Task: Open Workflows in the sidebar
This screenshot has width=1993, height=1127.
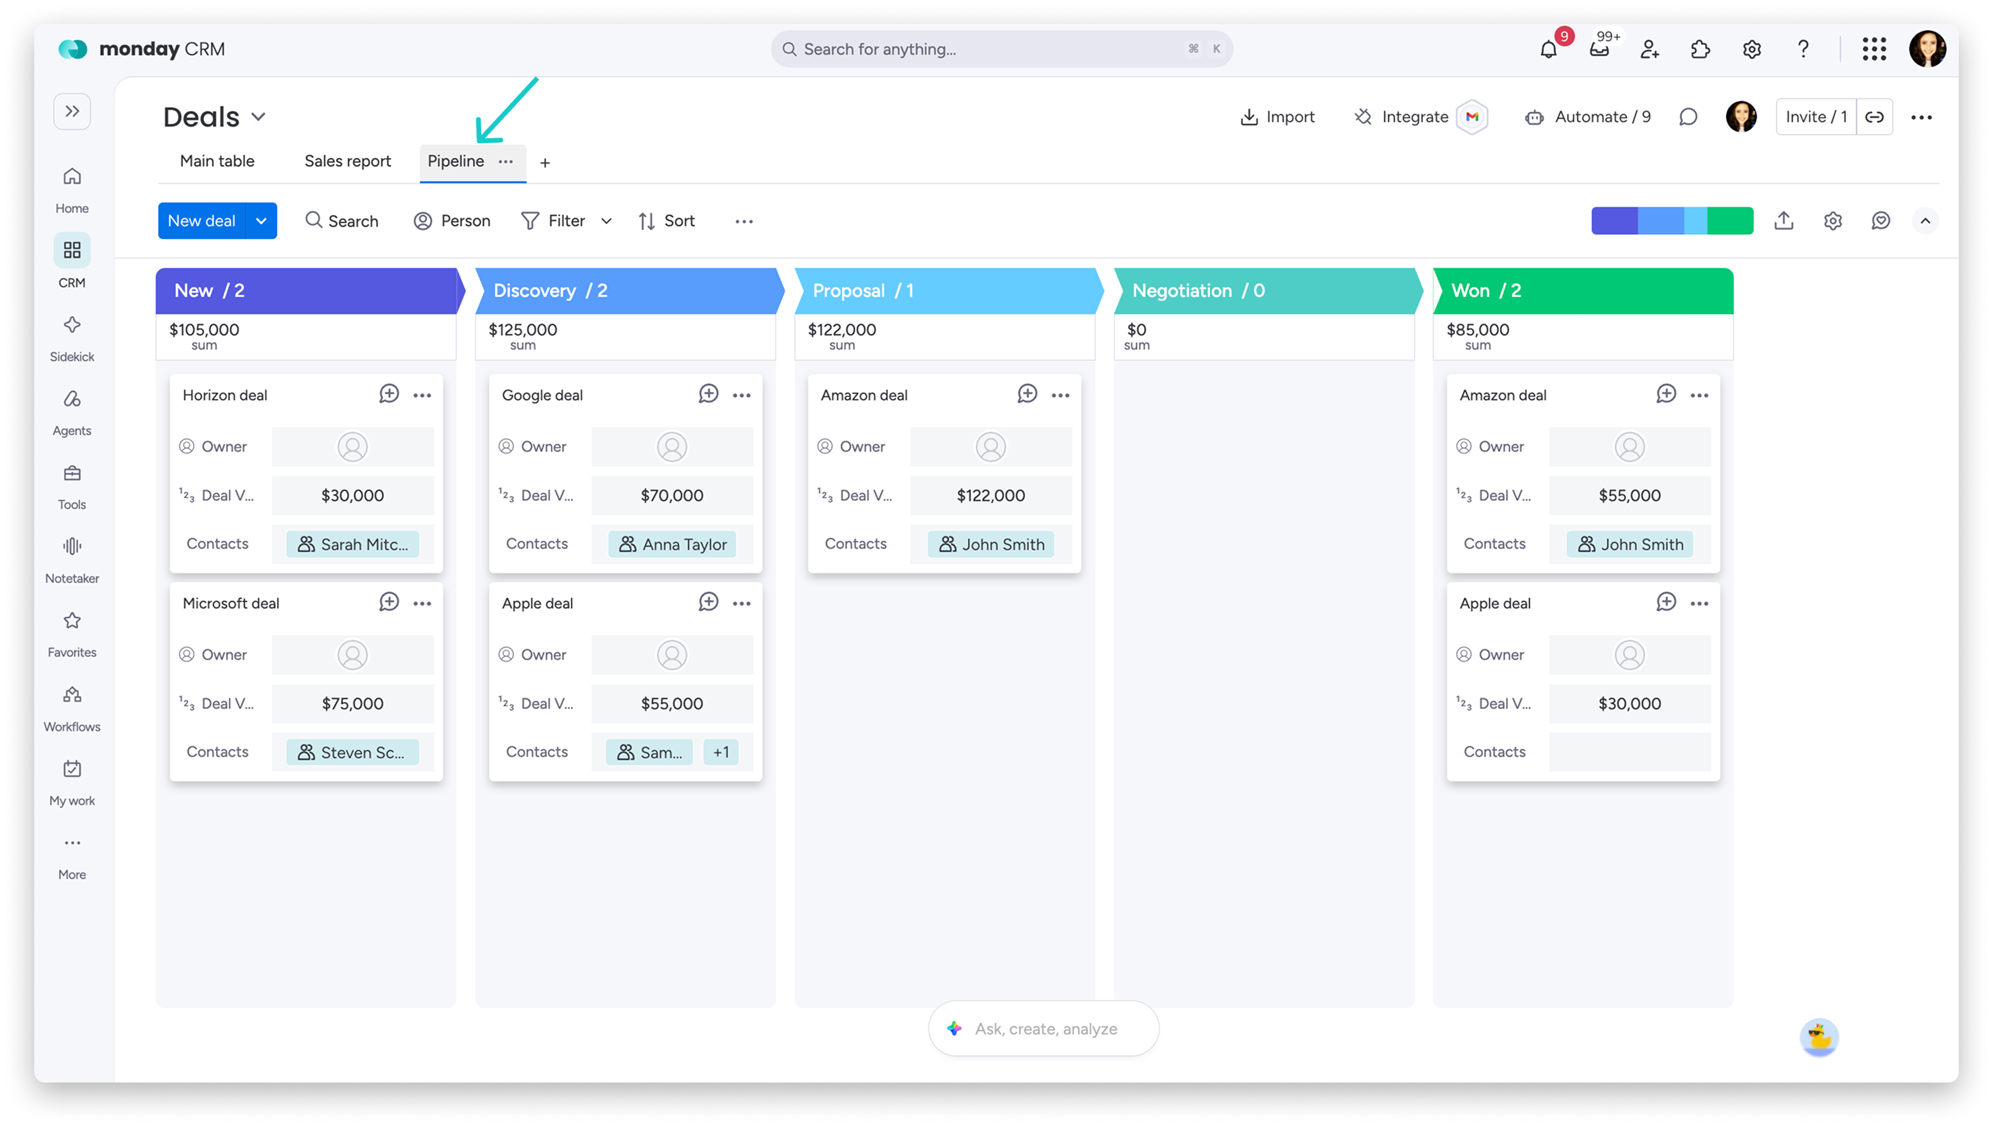Action: [x=72, y=708]
